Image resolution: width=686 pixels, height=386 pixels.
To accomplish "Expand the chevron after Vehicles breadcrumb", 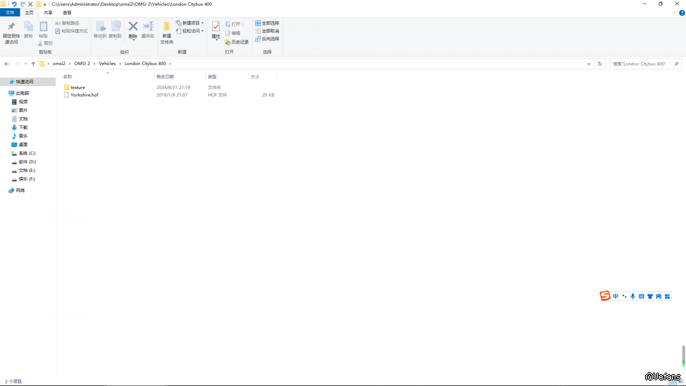I will 120,64.
